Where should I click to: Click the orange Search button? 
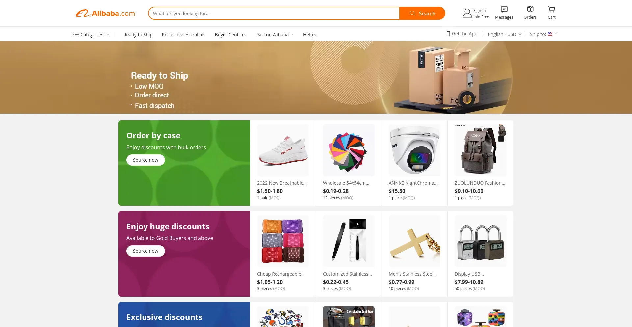[422, 13]
